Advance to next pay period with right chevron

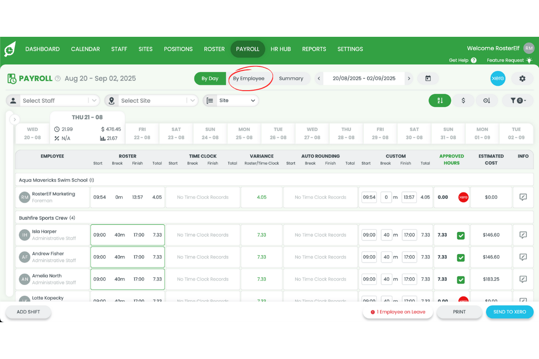click(409, 78)
